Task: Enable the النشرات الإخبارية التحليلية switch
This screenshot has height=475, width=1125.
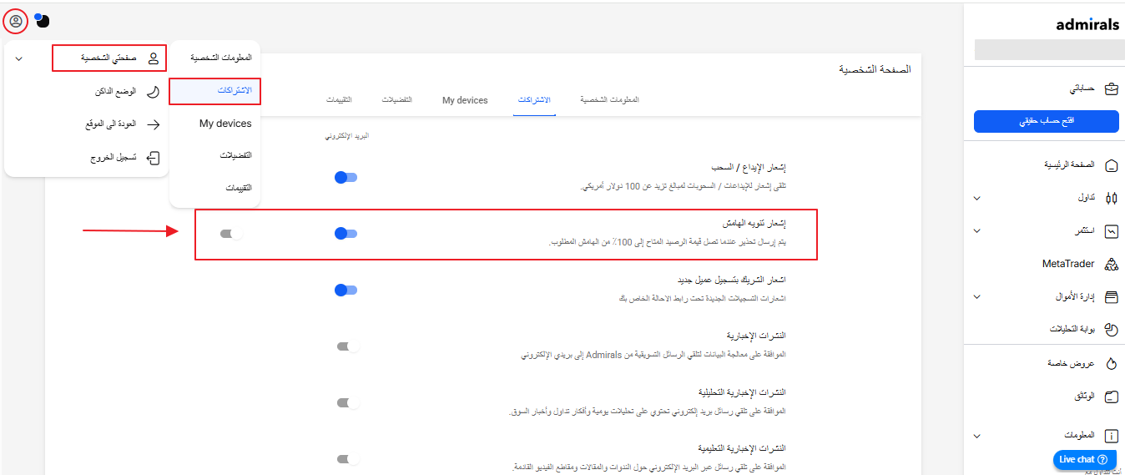Action: [348, 402]
